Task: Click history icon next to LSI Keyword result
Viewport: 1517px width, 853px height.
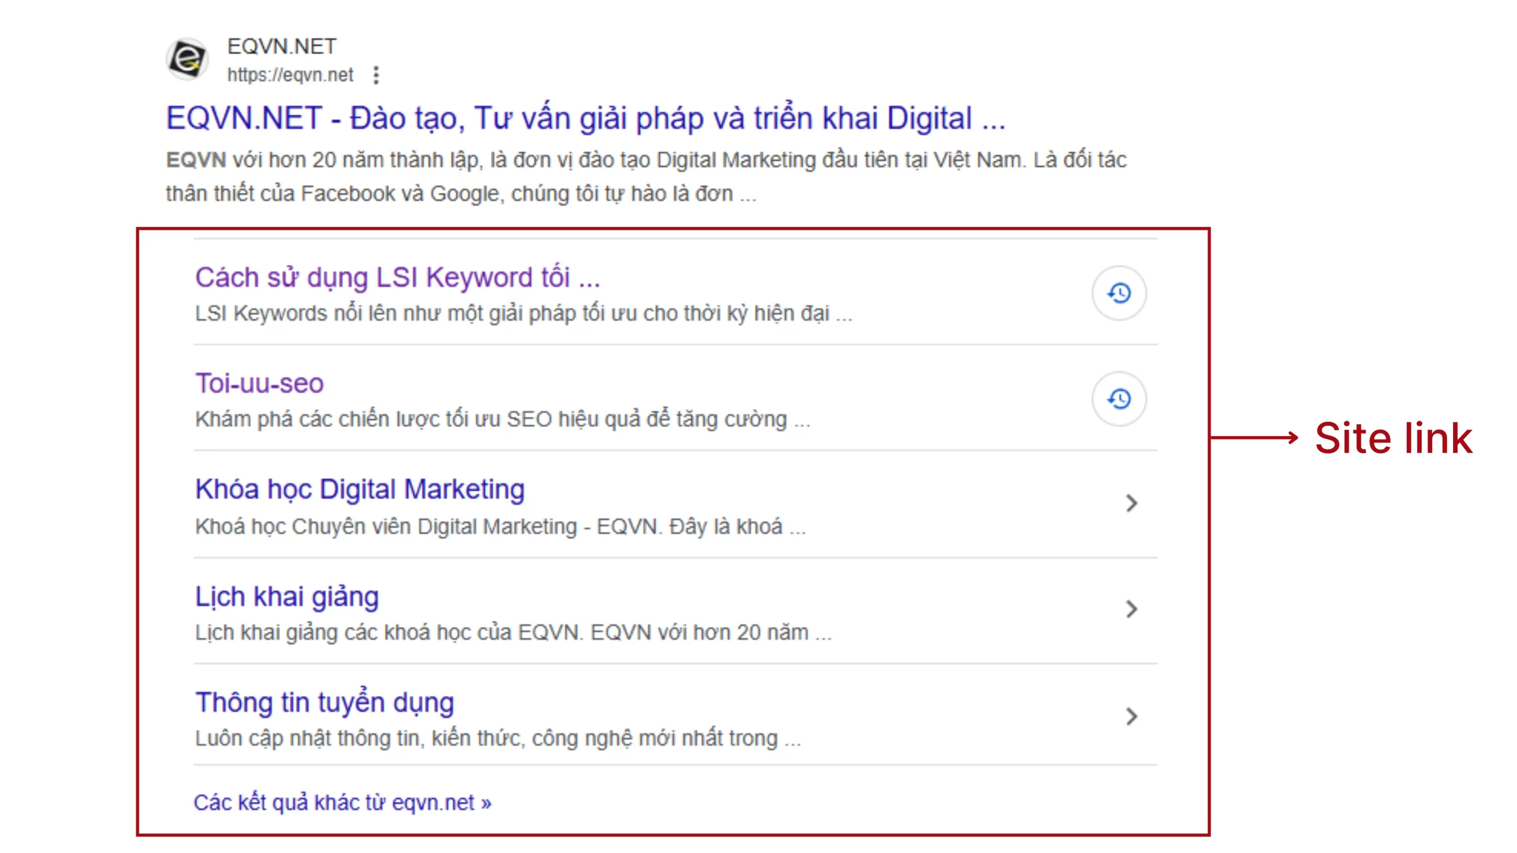Action: (1119, 293)
